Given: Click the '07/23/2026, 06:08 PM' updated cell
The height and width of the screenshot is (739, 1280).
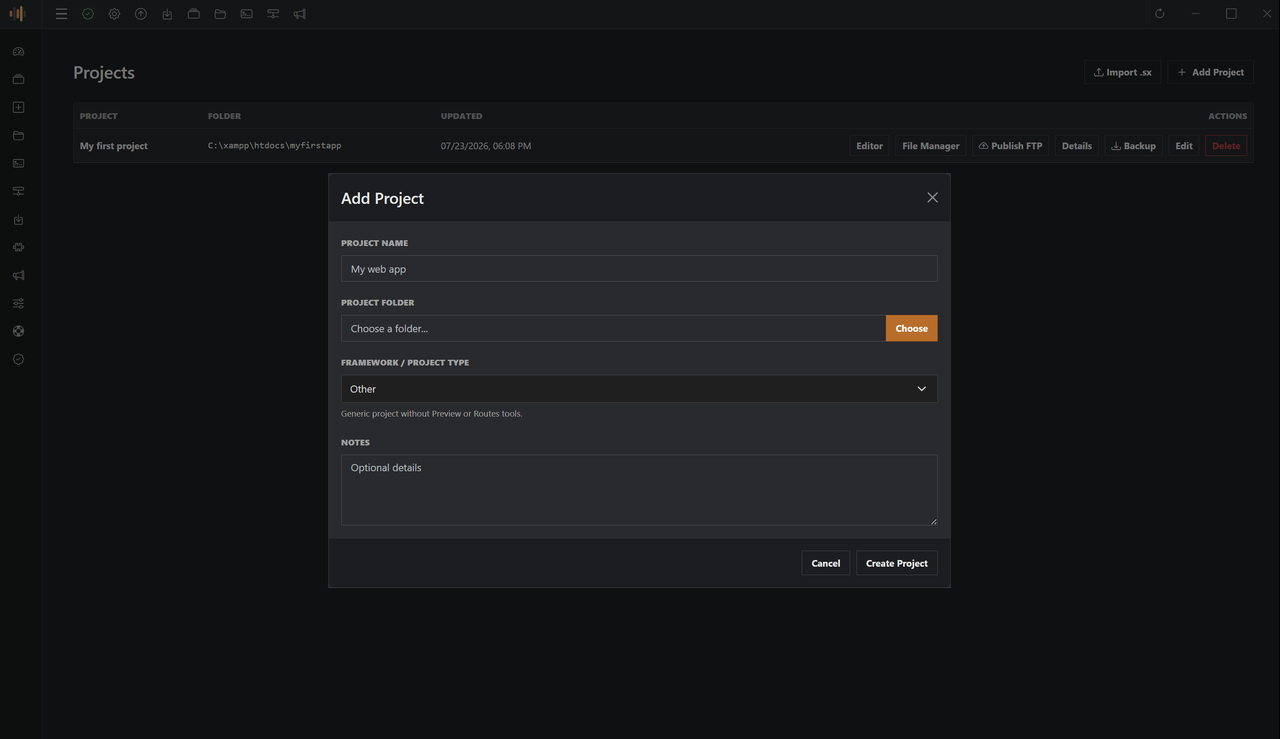Looking at the screenshot, I should point(486,146).
